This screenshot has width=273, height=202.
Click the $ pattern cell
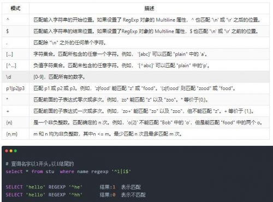click(x=15, y=31)
